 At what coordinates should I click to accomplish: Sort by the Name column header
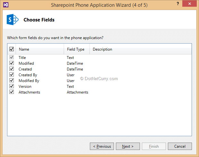click(40, 49)
